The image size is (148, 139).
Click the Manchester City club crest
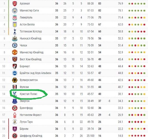pos(15,11)
